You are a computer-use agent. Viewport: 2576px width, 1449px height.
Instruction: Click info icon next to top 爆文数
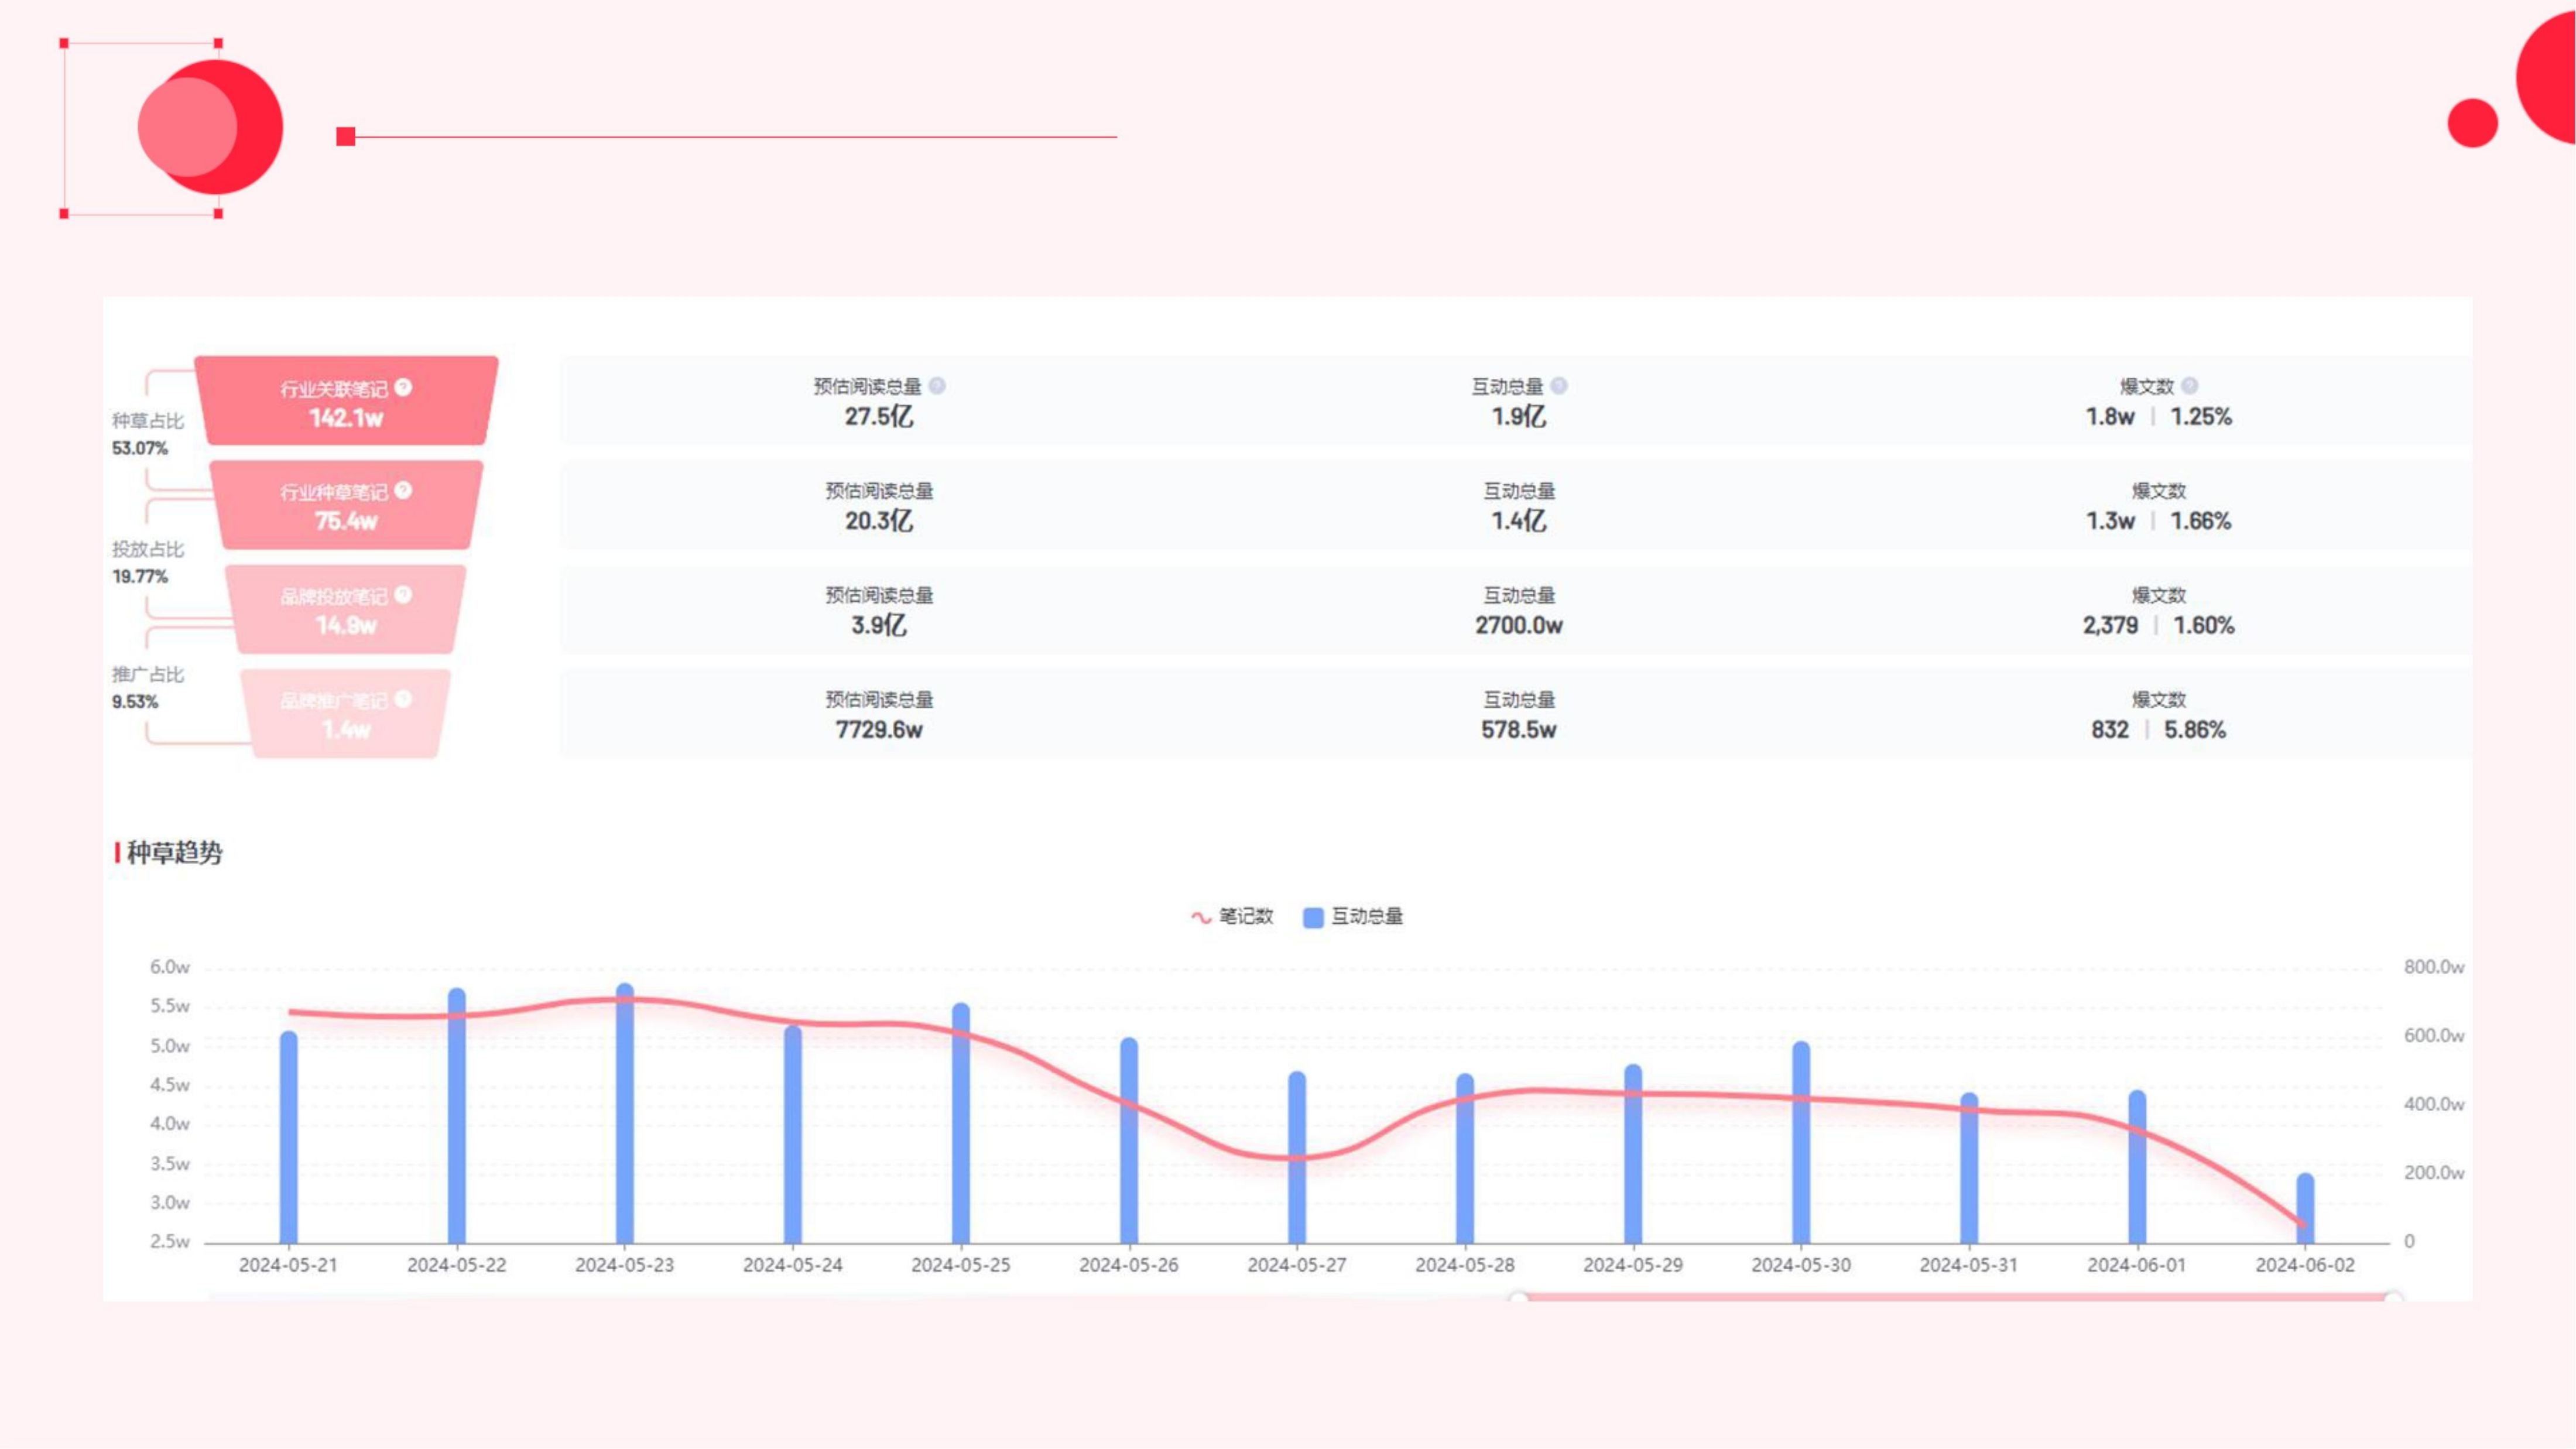pyautogui.click(x=2190, y=386)
